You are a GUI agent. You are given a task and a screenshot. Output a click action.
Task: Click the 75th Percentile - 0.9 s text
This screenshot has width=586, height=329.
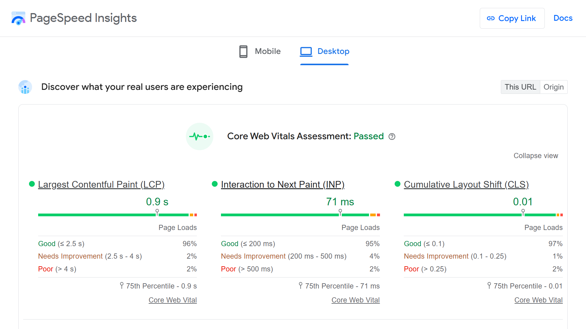(x=161, y=286)
